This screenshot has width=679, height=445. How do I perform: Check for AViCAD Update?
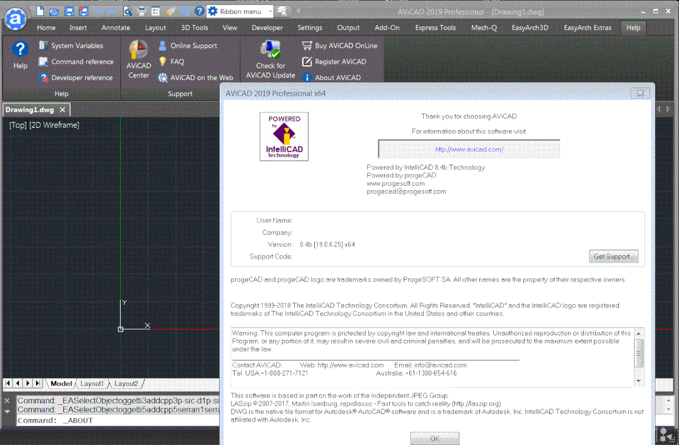click(x=271, y=60)
